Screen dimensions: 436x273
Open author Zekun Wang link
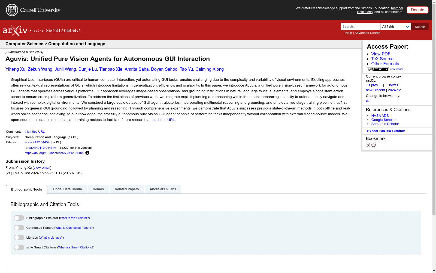point(40,69)
